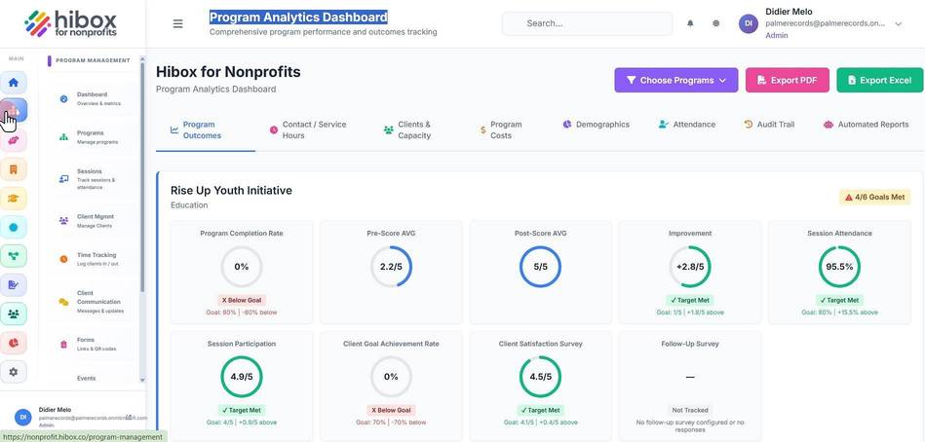Open the people group icon in rail
The image size is (925, 442).
14,313
